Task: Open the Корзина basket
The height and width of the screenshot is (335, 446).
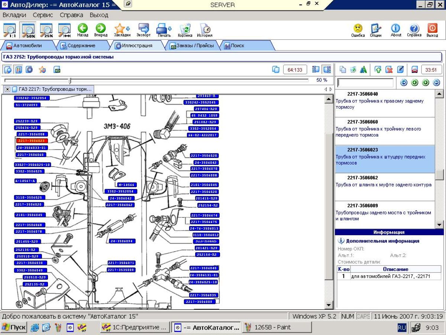Action: click(185, 30)
